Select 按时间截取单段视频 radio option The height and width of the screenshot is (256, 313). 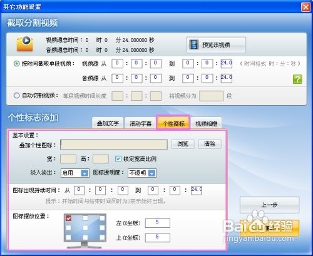tap(16, 63)
